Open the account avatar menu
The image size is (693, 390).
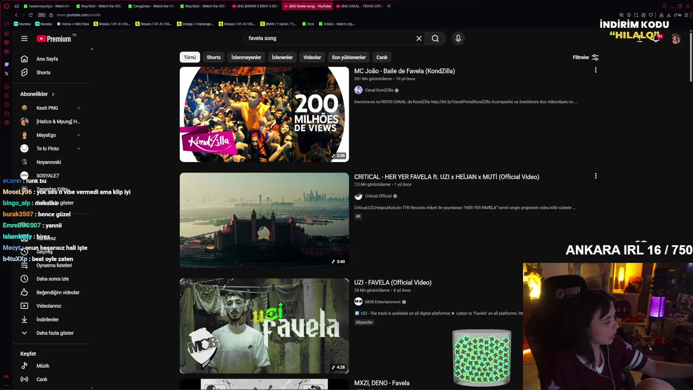[676, 38]
